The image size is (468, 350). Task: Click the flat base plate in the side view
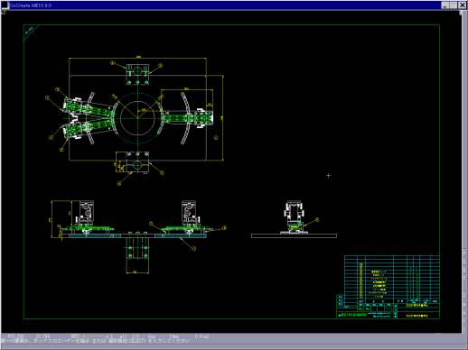[x=294, y=236]
